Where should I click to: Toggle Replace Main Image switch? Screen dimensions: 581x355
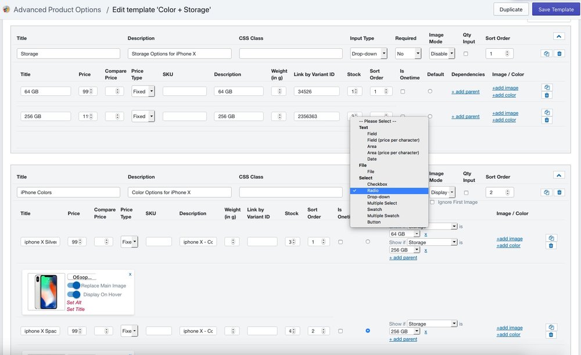(74, 285)
